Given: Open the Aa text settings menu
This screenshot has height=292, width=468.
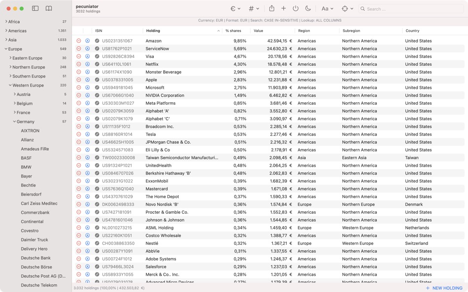Looking at the screenshot, I should tap(328, 8).
